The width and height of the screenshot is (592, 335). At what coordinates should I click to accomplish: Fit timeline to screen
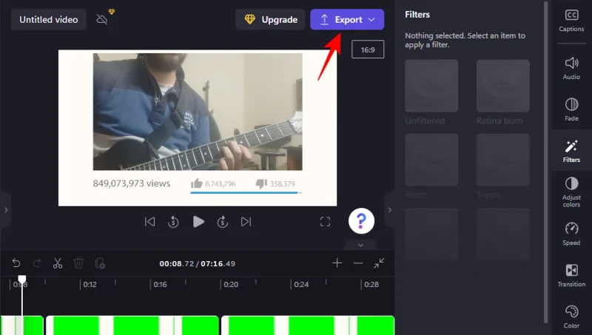click(x=379, y=263)
